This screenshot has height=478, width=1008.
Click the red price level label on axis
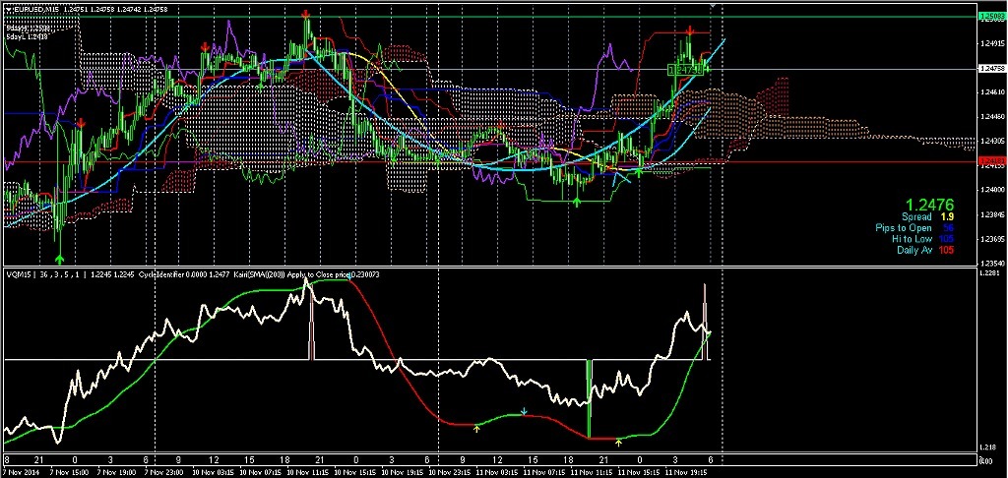pos(991,161)
